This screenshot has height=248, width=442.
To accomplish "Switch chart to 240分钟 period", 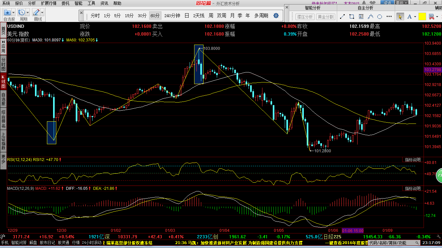I will point(172,16).
